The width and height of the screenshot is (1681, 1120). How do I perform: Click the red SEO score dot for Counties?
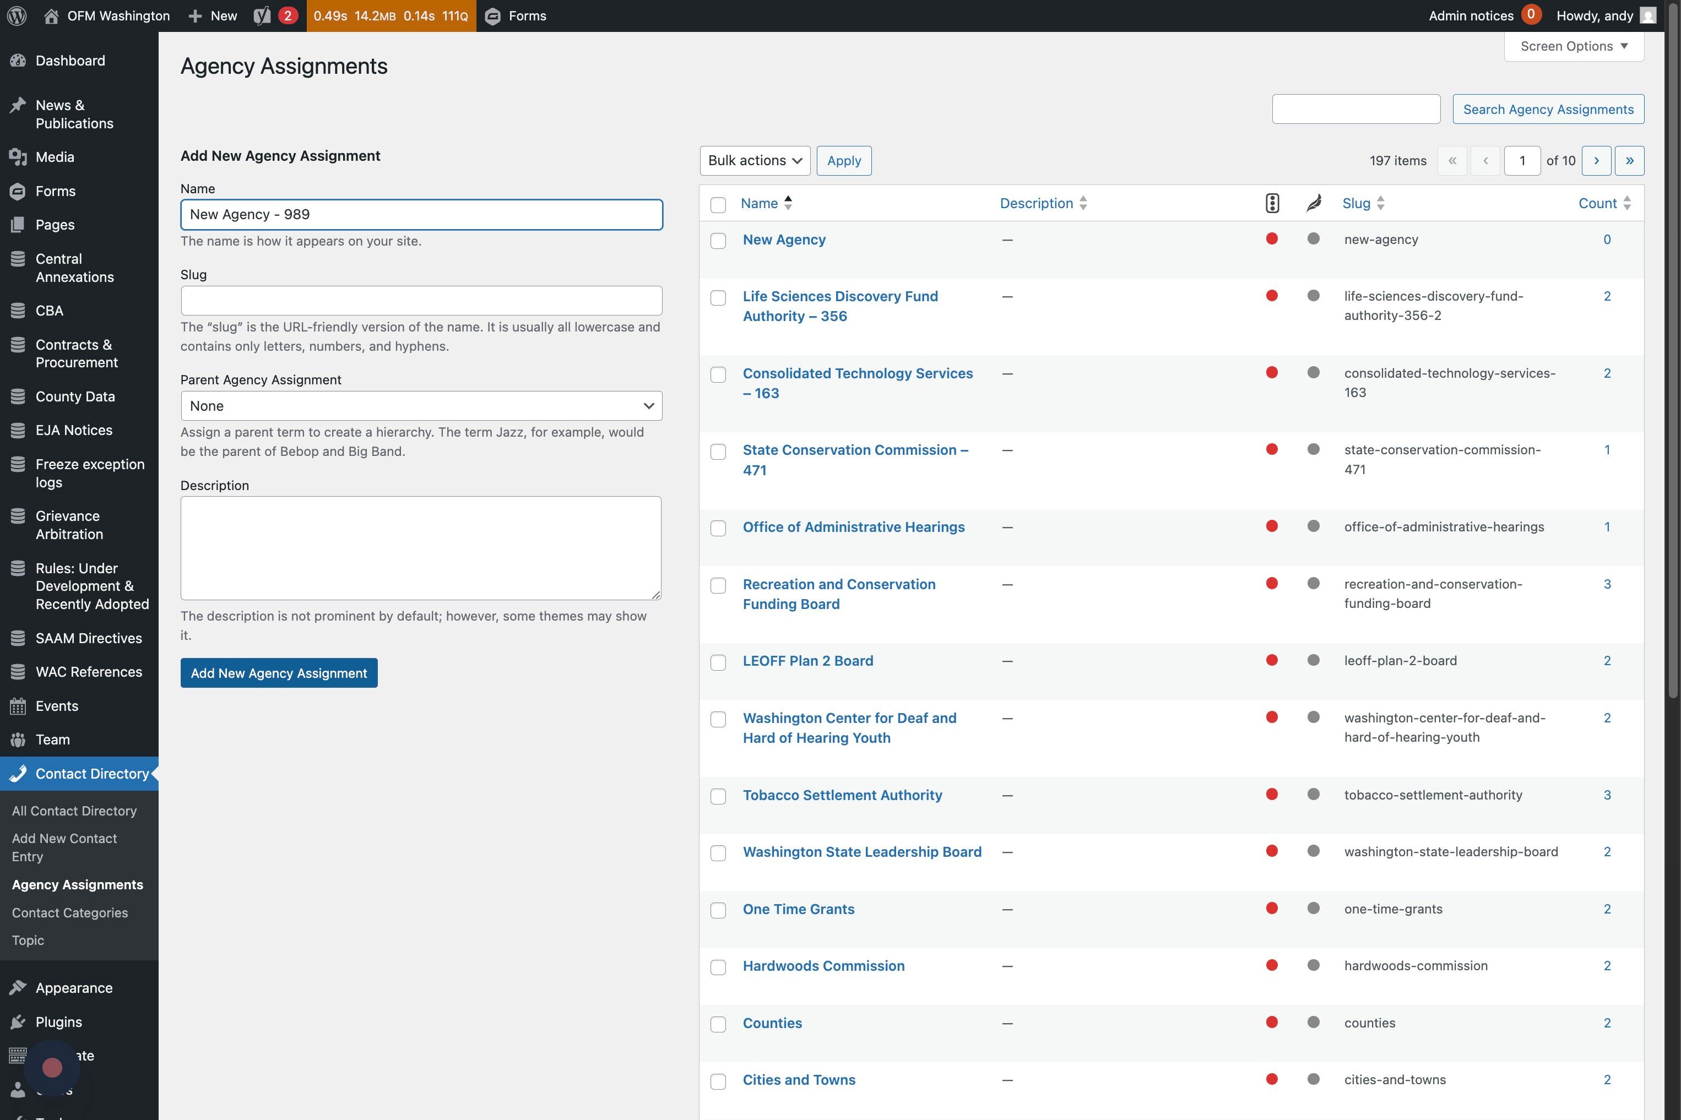[x=1272, y=1022]
